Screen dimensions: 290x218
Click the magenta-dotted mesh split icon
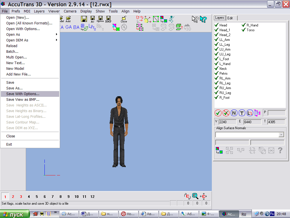(140, 27)
